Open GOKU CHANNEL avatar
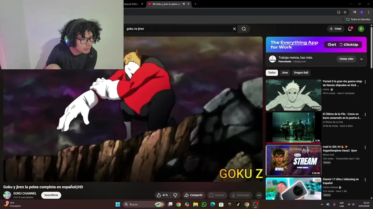 [x=7, y=195]
